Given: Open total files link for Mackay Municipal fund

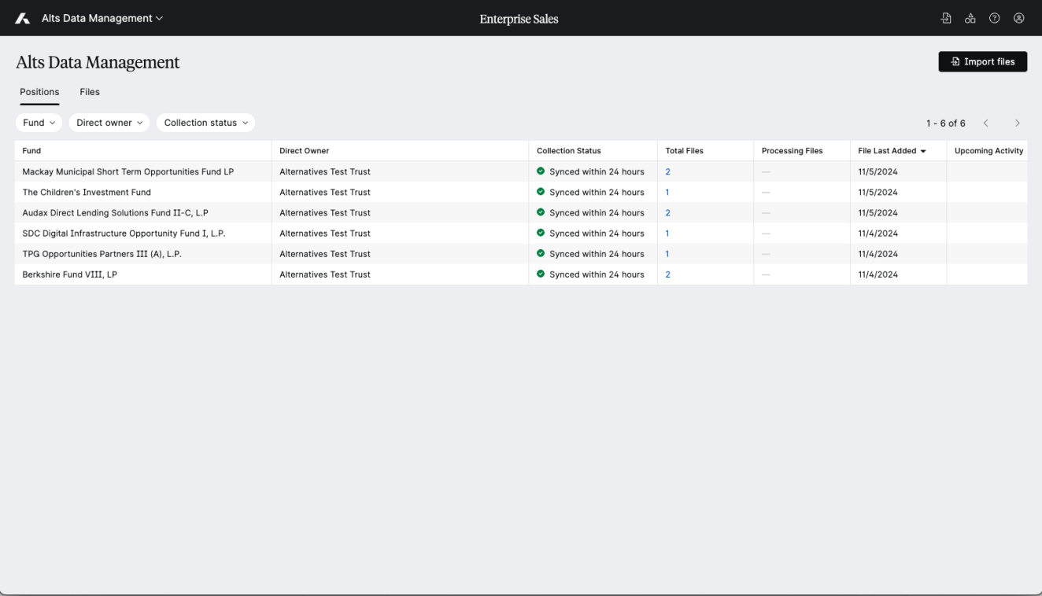Looking at the screenshot, I should click(668, 171).
